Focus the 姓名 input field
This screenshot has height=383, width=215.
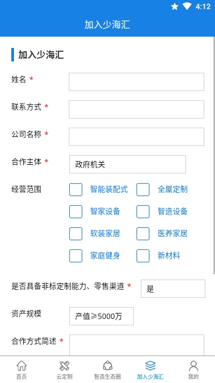pyautogui.click(x=137, y=82)
